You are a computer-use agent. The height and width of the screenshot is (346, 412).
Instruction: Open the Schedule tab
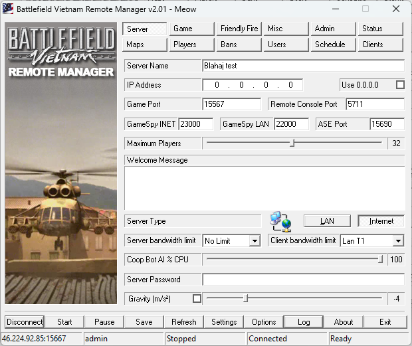click(x=330, y=44)
